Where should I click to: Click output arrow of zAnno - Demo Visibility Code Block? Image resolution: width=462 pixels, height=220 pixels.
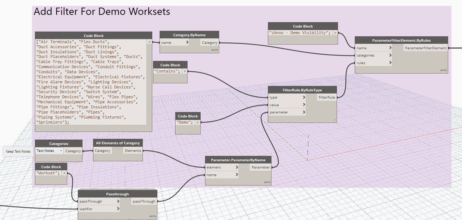click(335, 33)
